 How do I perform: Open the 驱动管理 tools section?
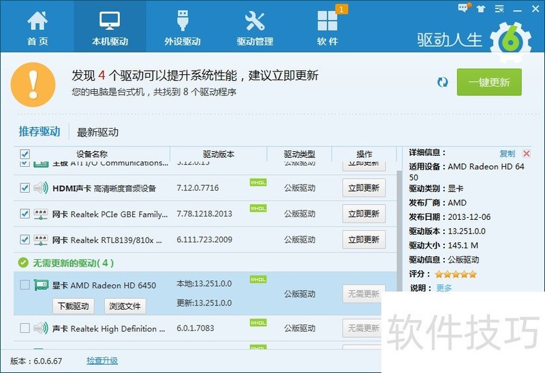tap(255, 27)
